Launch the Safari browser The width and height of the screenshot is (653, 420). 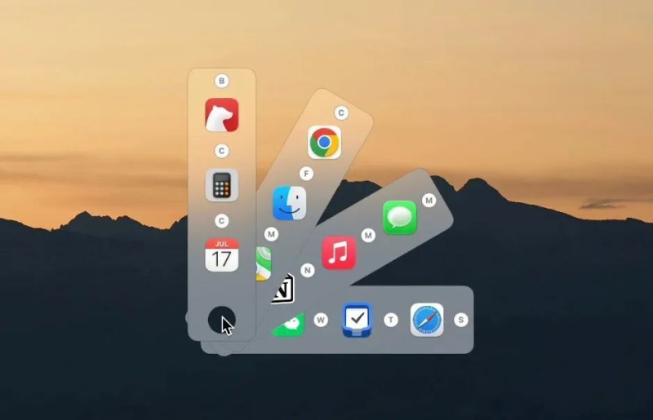(x=426, y=320)
